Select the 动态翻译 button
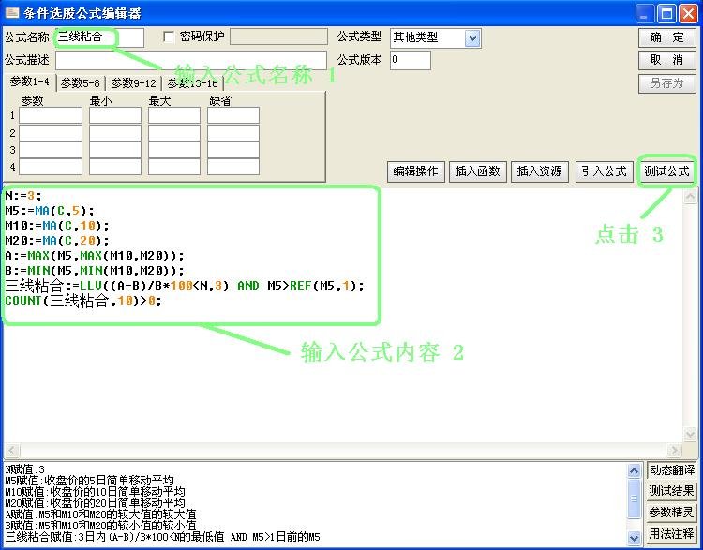 tap(672, 470)
